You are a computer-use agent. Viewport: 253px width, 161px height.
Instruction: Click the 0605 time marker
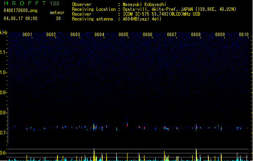(x=123, y=35)
